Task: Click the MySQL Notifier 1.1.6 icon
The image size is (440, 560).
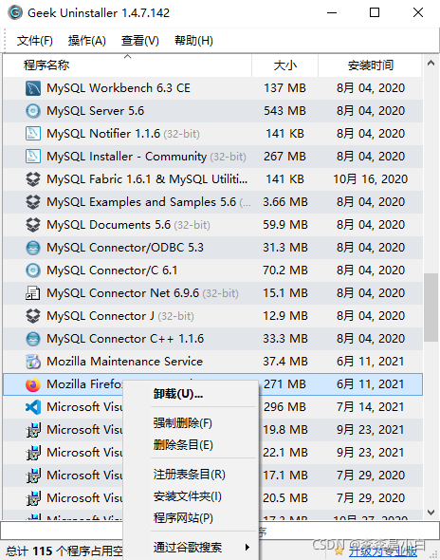Action: [x=33, y=134]
